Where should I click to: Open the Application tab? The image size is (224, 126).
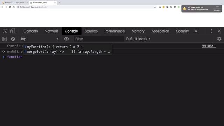coord(160,31)
